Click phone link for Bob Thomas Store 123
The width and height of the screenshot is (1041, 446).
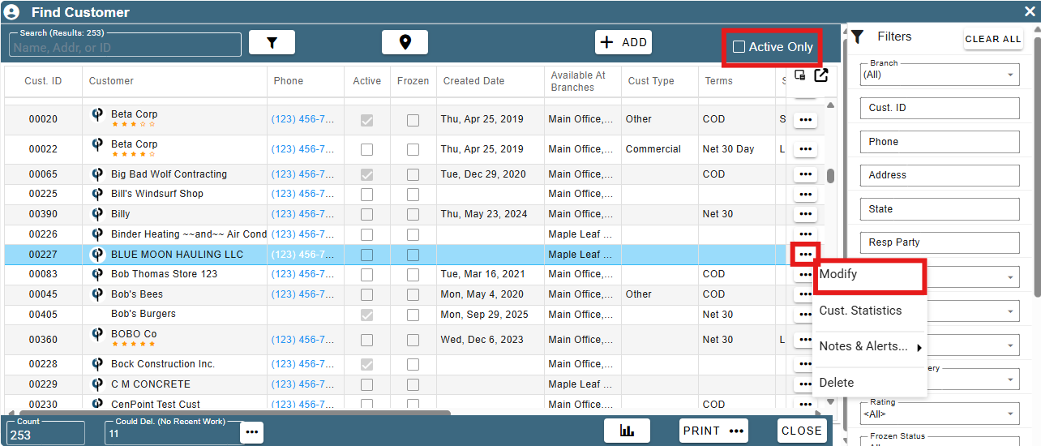[x=302, y=274]
